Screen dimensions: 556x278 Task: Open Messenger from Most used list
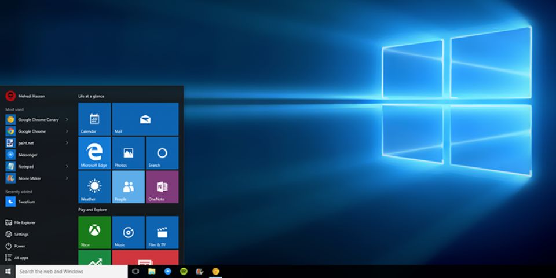pyautogui.click(x=37, y=155)
